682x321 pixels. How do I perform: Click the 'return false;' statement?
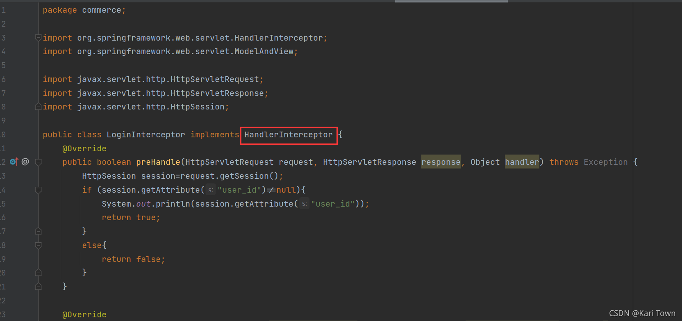click(133, 259)
